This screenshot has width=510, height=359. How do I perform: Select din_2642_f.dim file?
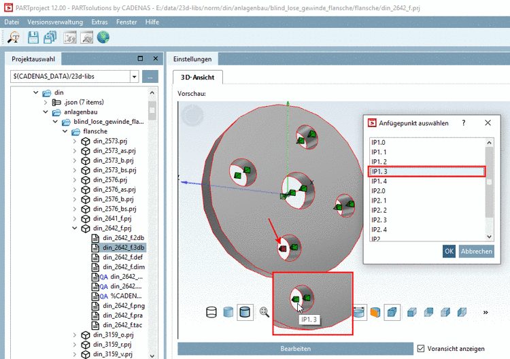pyautogui.click(x=124, y=267)
